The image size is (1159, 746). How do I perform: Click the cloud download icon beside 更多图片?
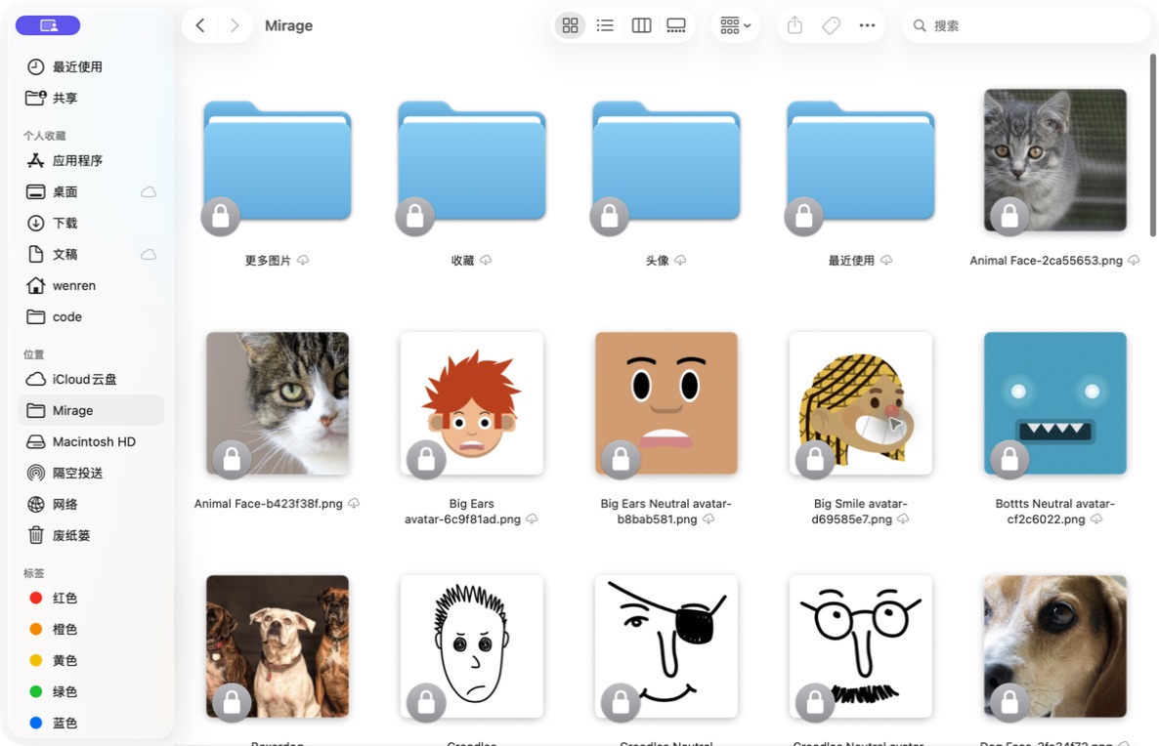(x=303, y=260)
